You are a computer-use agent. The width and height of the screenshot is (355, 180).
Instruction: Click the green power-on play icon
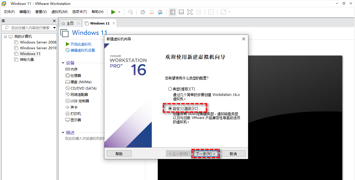point(113,12)
